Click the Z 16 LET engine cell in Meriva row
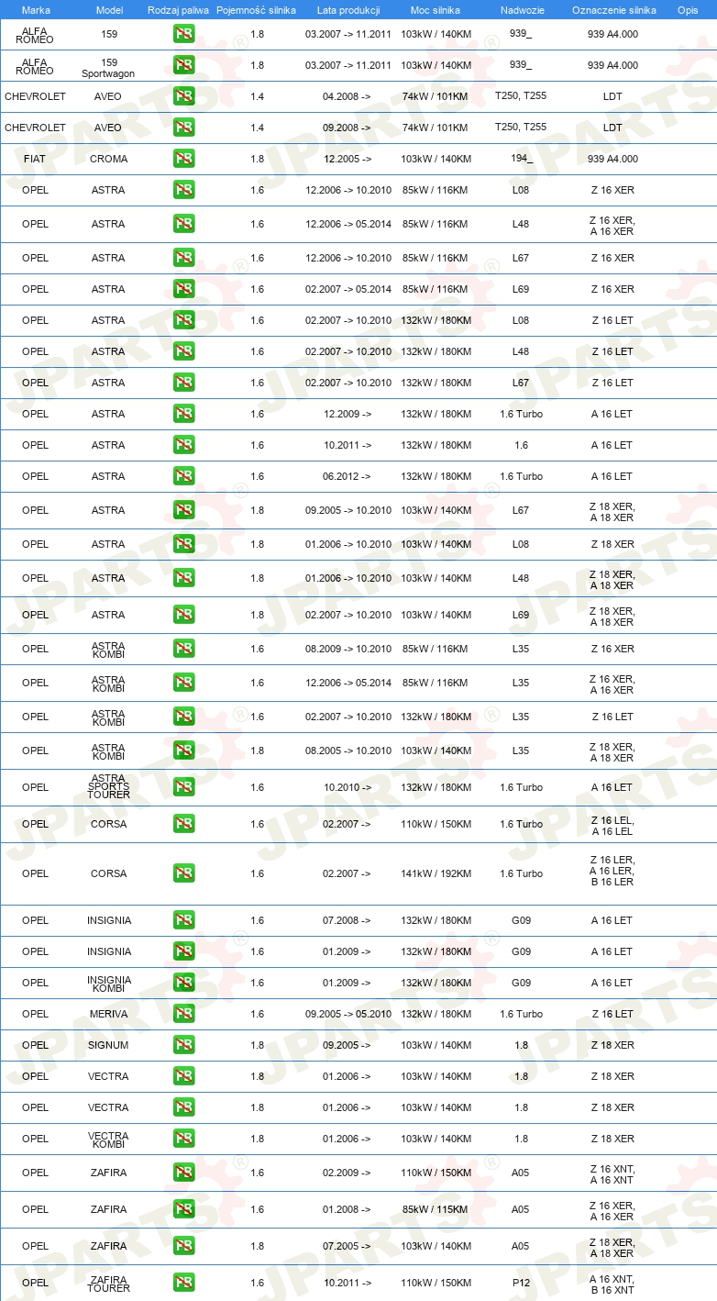Screen dimensions: 717x1301 tap(612, 1014)
